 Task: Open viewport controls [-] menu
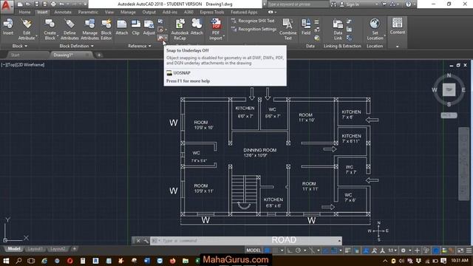pos(3,65)
